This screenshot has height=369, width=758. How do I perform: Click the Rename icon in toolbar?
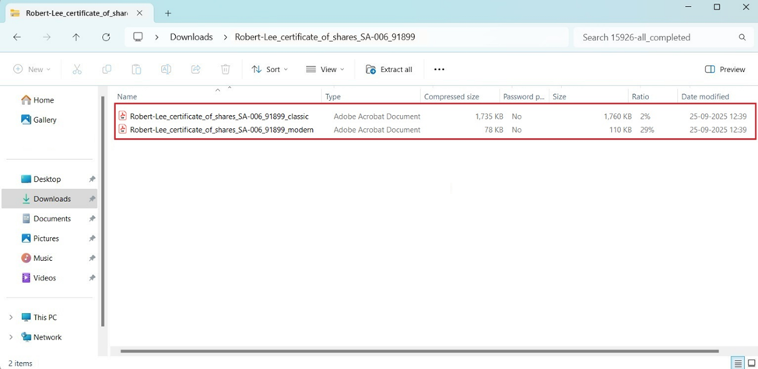[x=166, y=69]
